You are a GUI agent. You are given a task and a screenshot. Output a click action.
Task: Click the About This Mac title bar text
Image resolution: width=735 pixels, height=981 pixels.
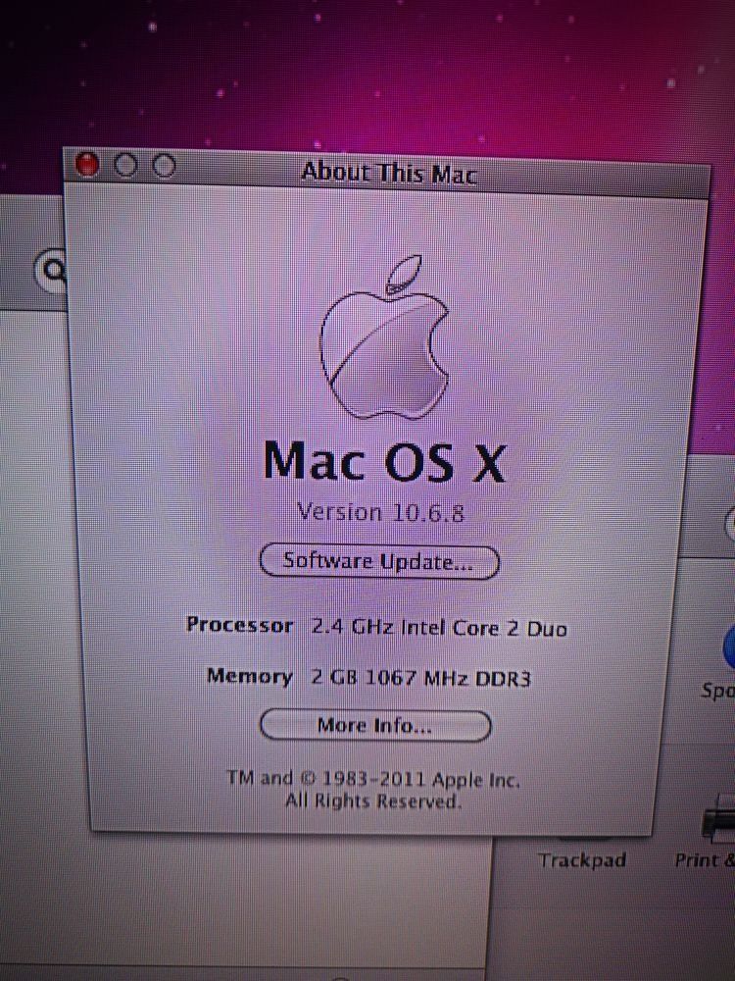pyautogui.click(x=389, y=172)
